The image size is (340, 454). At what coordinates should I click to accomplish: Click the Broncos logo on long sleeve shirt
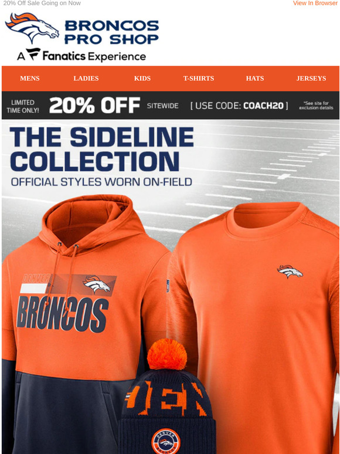click(x=290, y=272)
